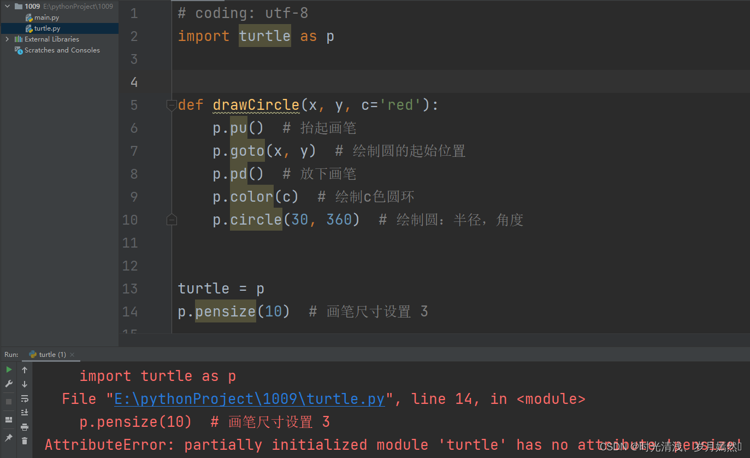
Task: Collapse the 1009 project folder
Action: coord(6,6)
